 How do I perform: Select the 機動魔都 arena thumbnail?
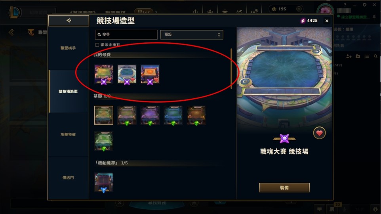[104, 182]
